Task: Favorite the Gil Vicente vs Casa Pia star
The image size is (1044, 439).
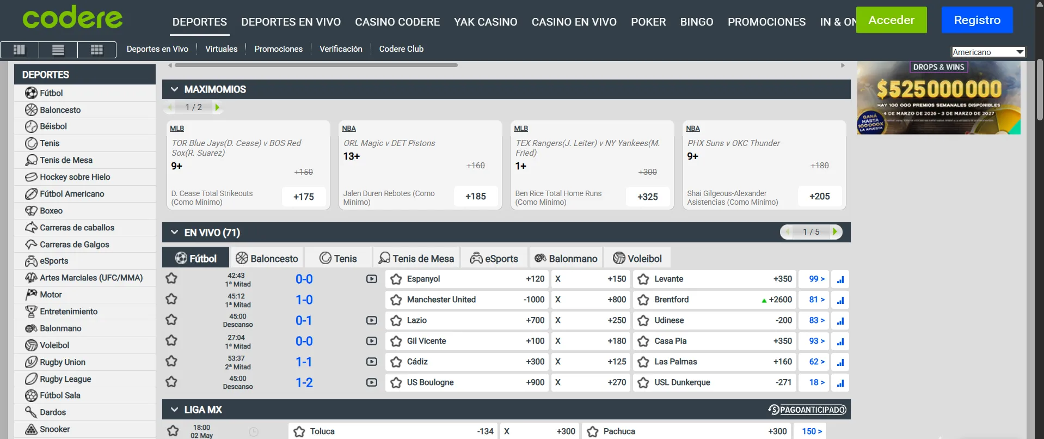Action: 171,340
